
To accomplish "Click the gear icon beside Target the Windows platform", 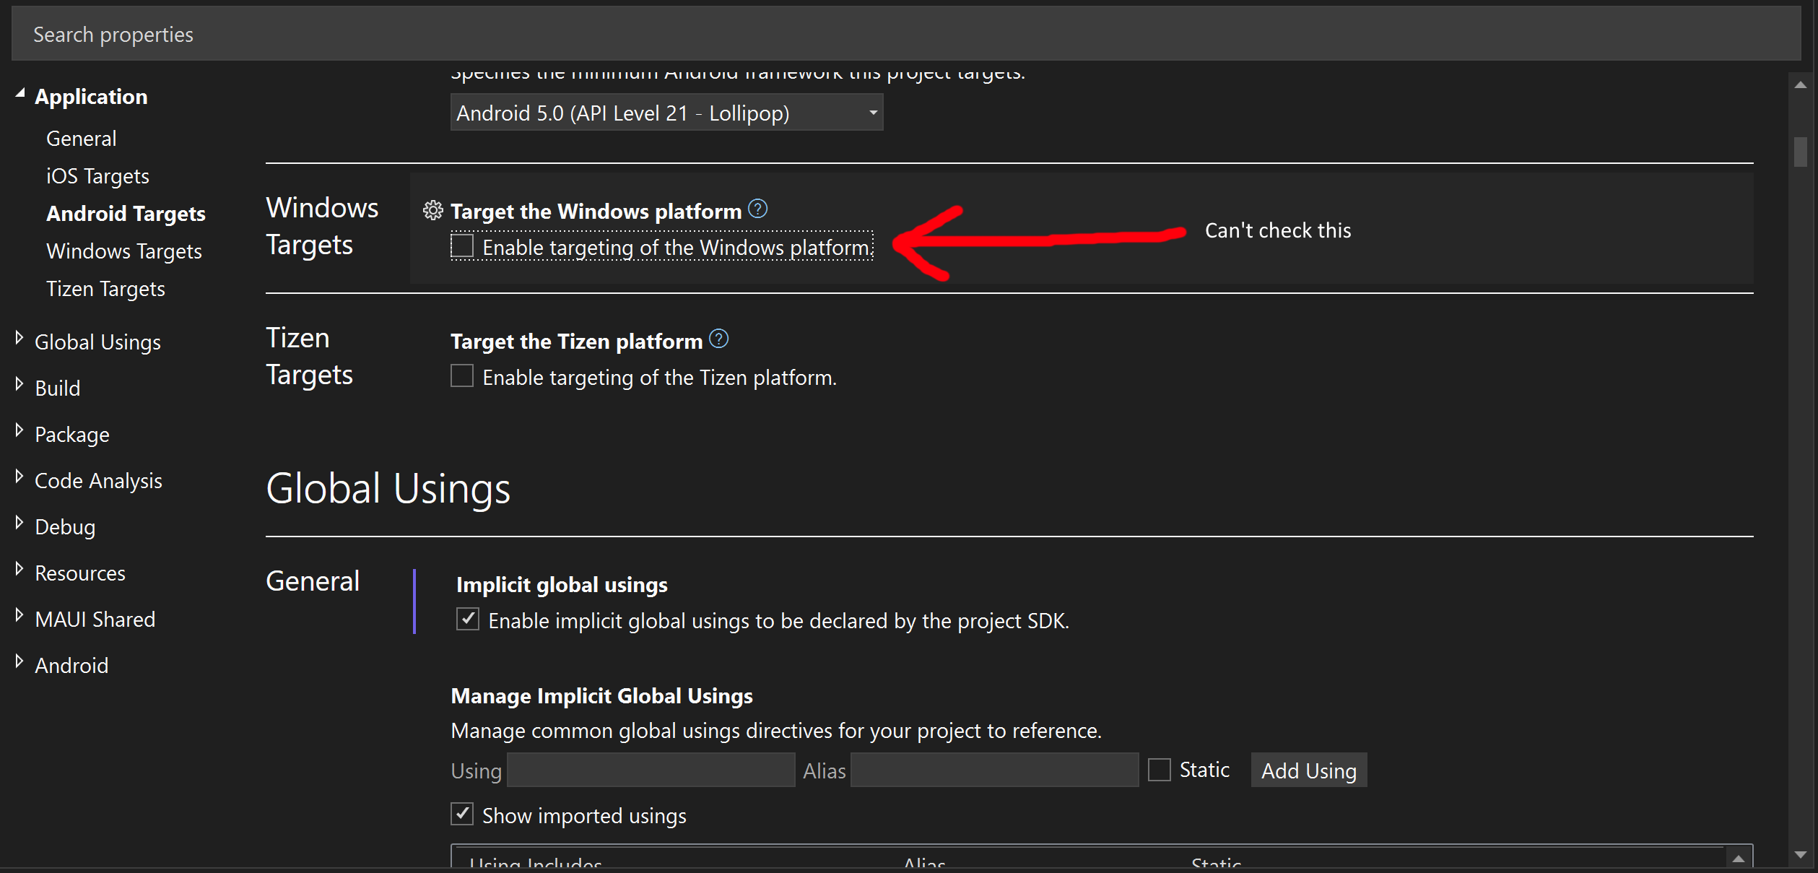I will point(432,210).
